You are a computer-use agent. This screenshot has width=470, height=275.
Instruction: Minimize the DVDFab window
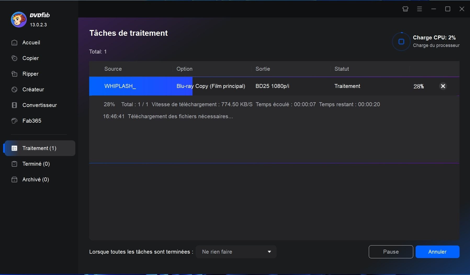(434, 9)
